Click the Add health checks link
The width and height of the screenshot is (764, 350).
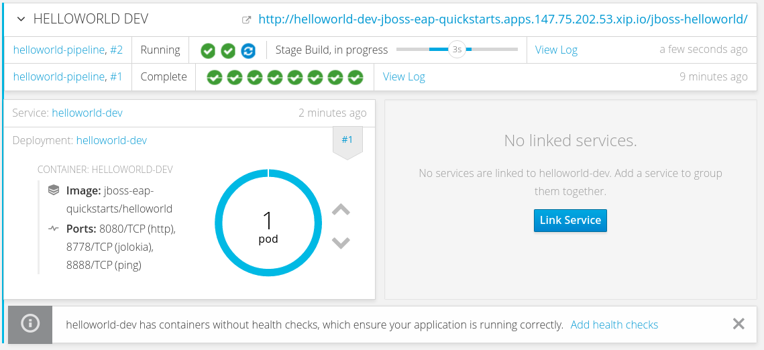coord(614,325)
